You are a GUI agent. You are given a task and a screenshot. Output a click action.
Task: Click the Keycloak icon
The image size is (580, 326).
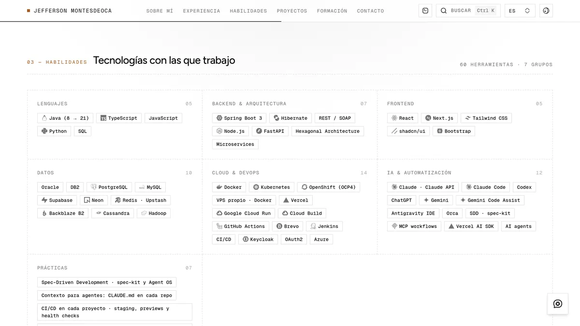click(x=246, y=239)
